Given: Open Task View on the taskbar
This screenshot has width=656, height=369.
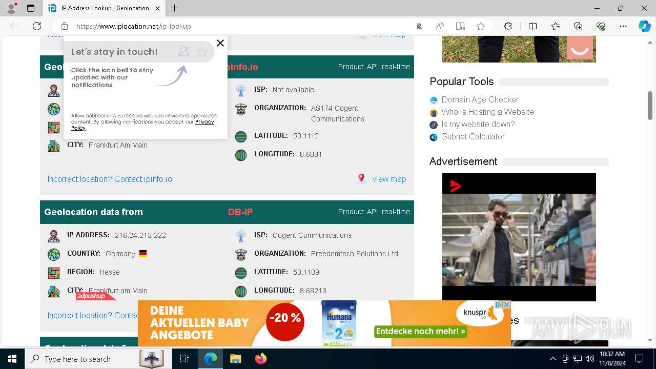Looking at the screenshot, I should point(184,359).
